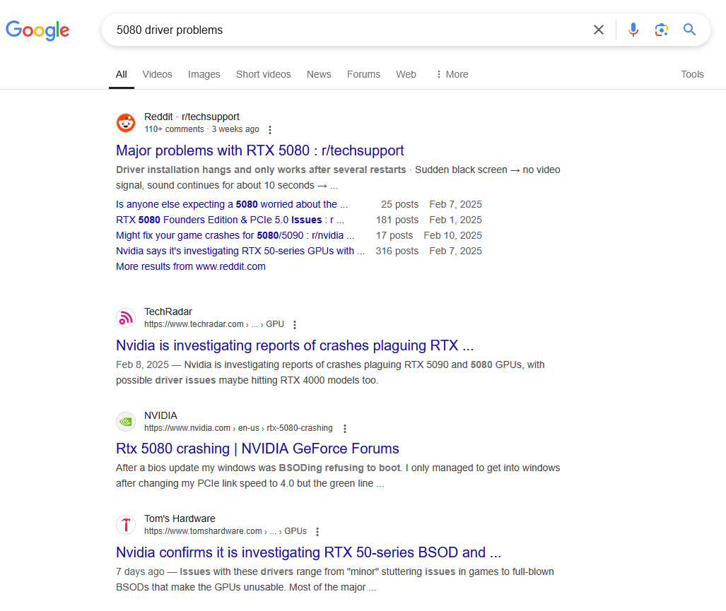Open the Short videos tab
The height and width of the screenshot is (611, 726).
coord(263,74)
